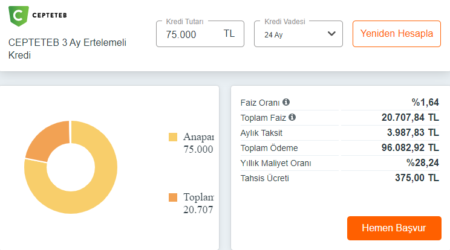Click the Toplam Ödeme label
The width and height of the screenshot is (450, 250).
click(269, 148)
